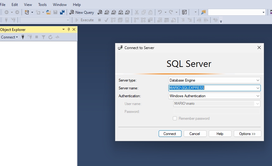Open the New Project dropdown arrow
The width and height of the screenshot is (272, 166).
(x=32, y=12)
